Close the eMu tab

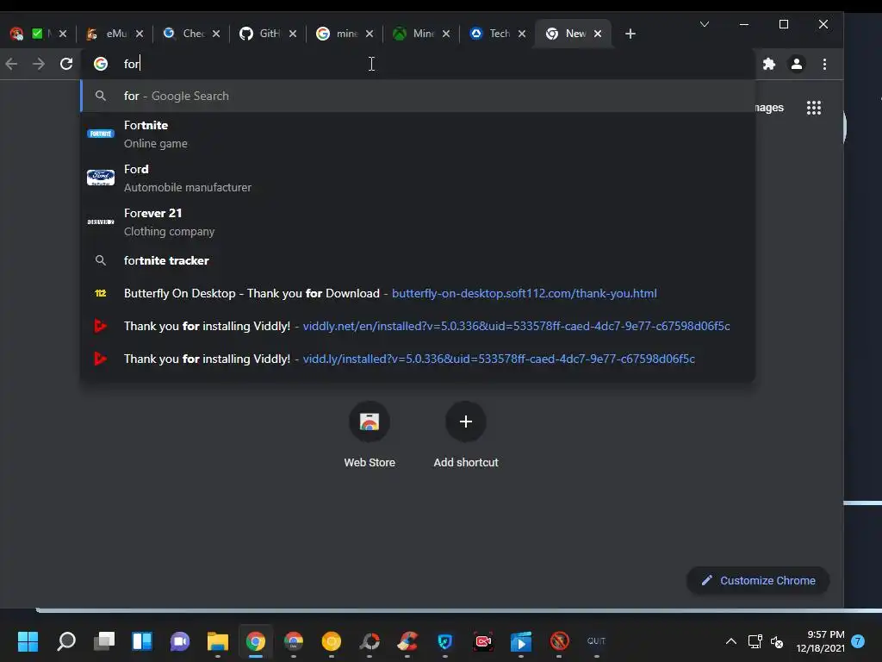click(140, 34)
